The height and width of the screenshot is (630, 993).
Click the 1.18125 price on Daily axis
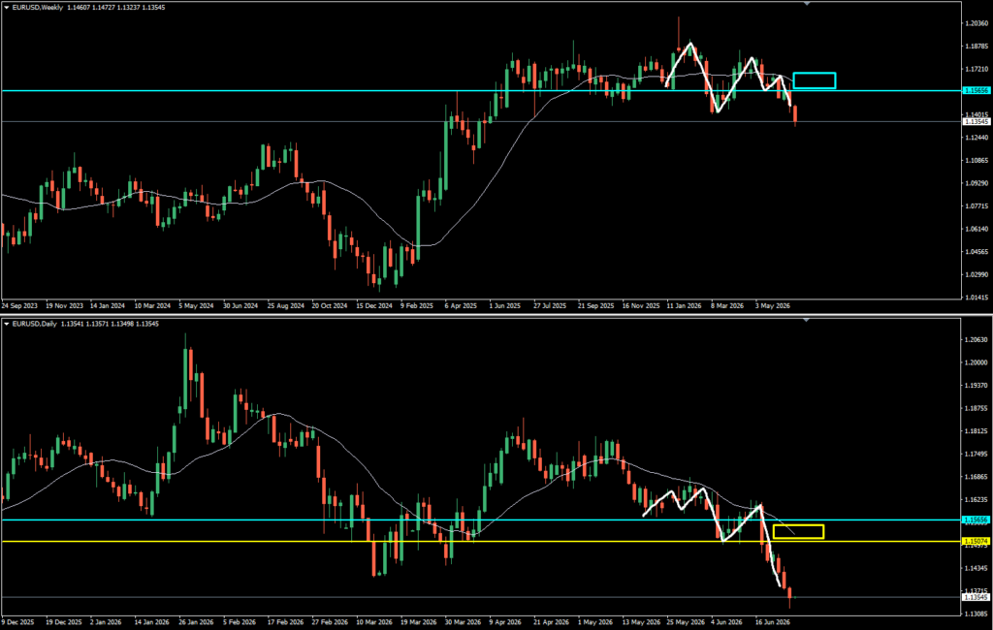point(977,431)
